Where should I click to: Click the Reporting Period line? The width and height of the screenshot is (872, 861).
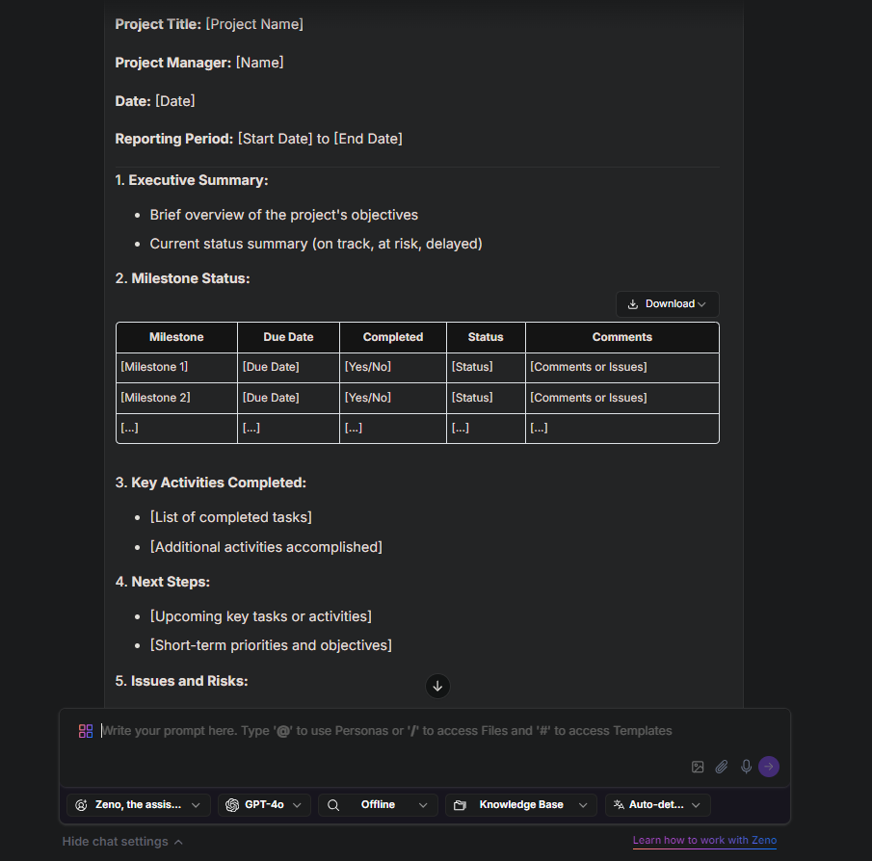(258, 139)
